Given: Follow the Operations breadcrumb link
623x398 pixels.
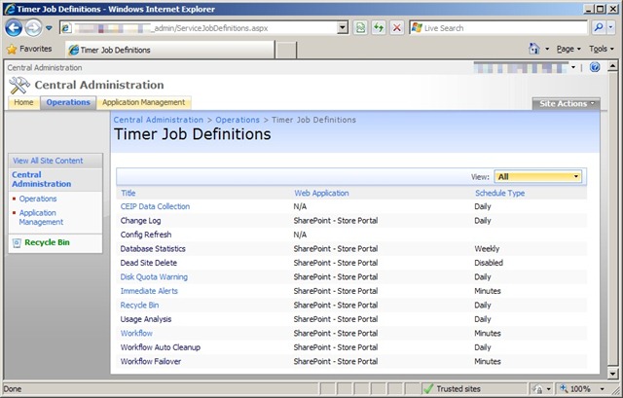Looking at the screenshot, I should point(238,120).
